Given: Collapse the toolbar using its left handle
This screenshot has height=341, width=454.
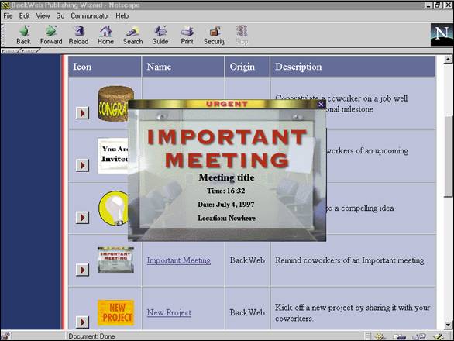Looking at the screenshot, I should coord(2,35).
